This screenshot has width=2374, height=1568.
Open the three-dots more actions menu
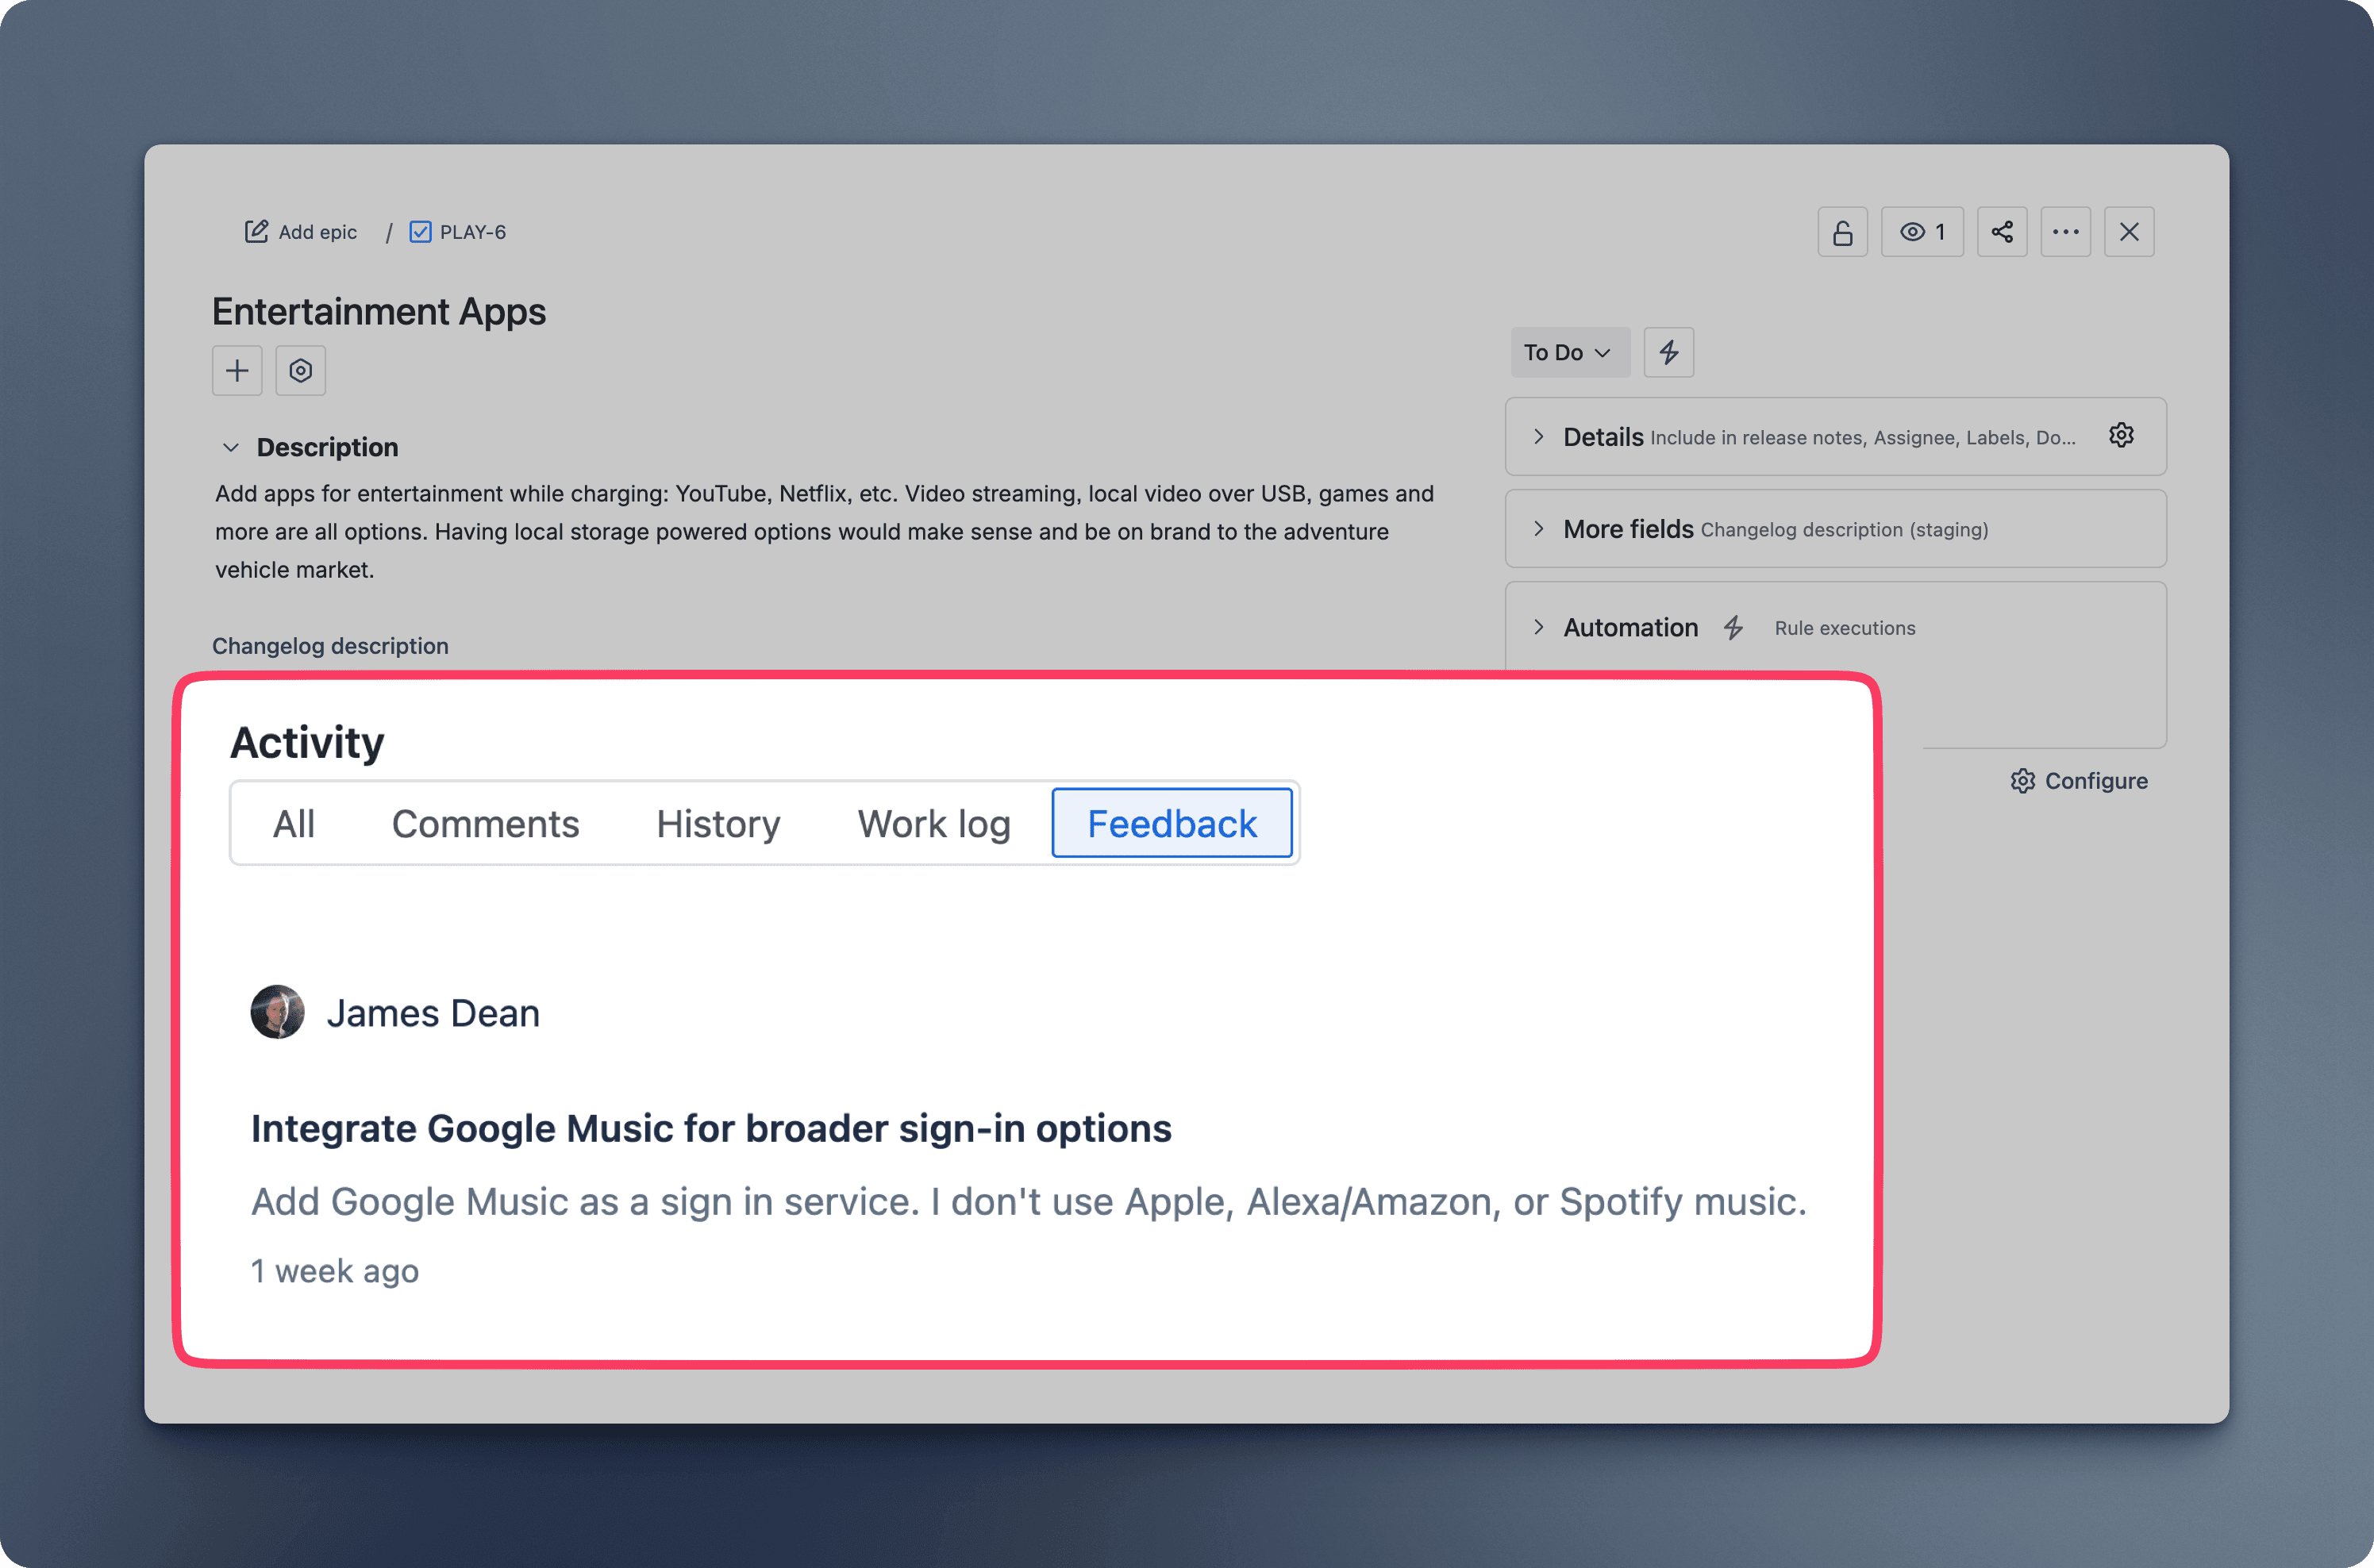click(2066, 232)
